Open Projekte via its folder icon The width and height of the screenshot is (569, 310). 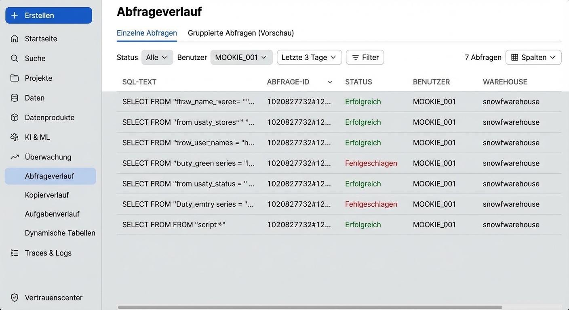[15, 78]
